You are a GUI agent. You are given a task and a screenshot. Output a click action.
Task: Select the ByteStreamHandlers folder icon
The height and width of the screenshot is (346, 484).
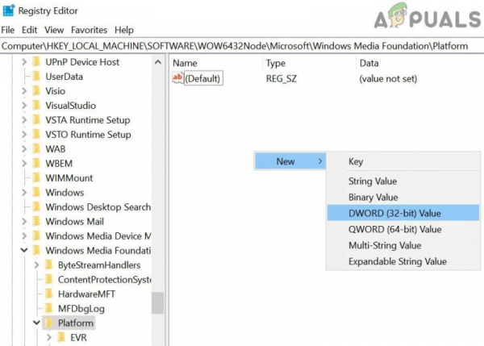48,265
